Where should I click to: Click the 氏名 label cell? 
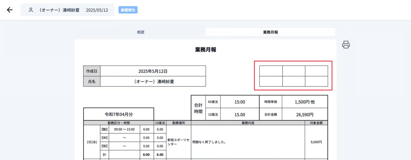(92, 81)
